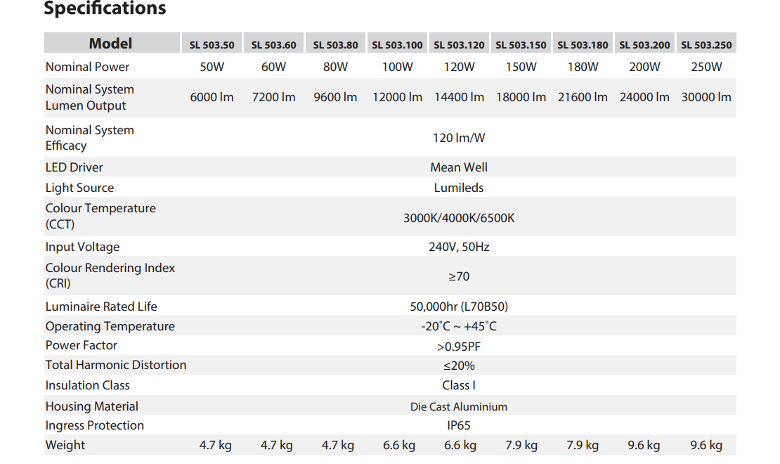
Task: Click the 3000K/4000K/6500K colour temperature value
Action: (x=459, y=218)
